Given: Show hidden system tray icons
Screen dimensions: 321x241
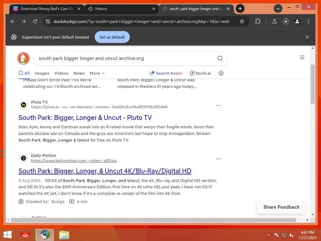Looking at the screenshot, I should [x=269, y=235].
